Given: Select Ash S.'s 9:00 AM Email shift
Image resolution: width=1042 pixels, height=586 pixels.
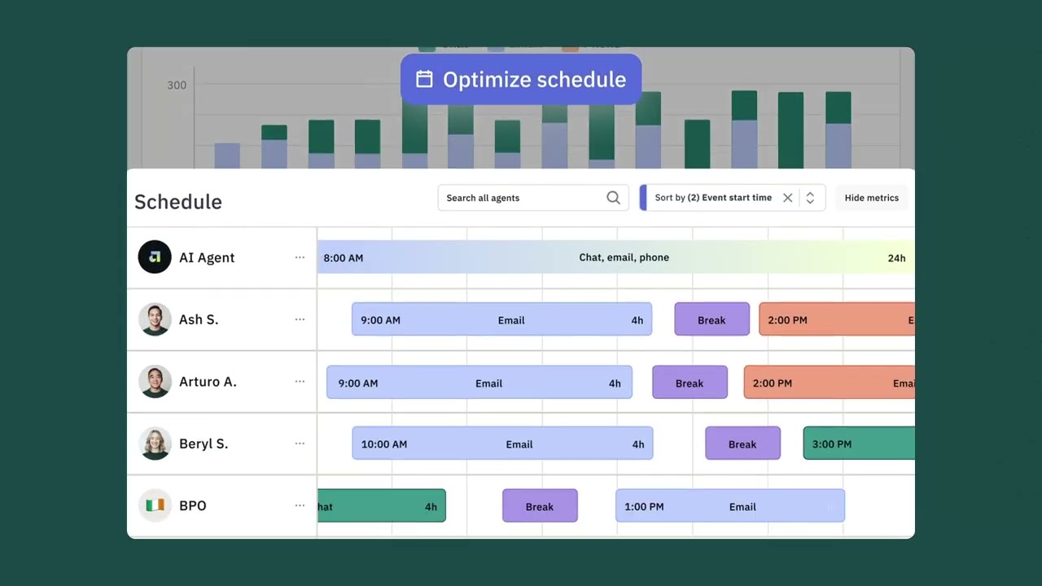Looking at the screenshot, I should [501, 319].
